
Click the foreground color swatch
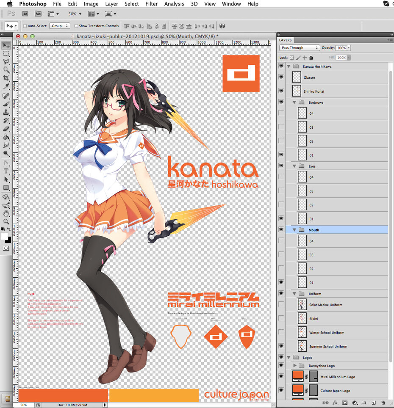(x=4, y=236)
